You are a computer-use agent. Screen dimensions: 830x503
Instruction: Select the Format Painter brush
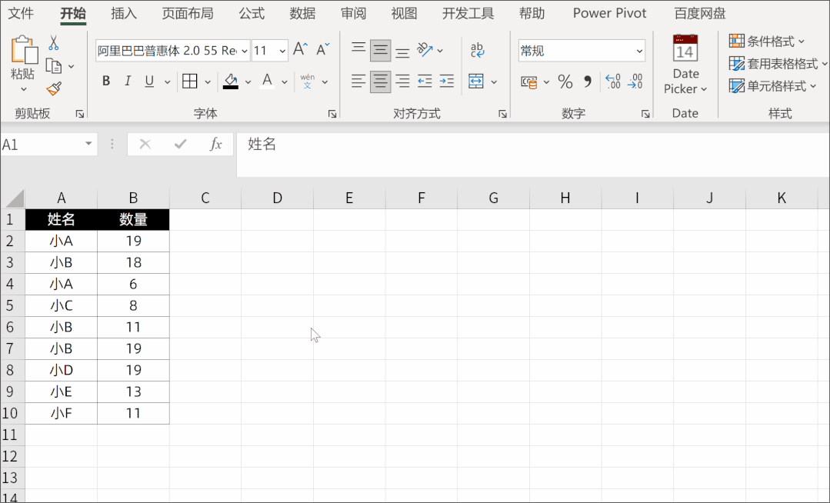[x=54, y=89]
